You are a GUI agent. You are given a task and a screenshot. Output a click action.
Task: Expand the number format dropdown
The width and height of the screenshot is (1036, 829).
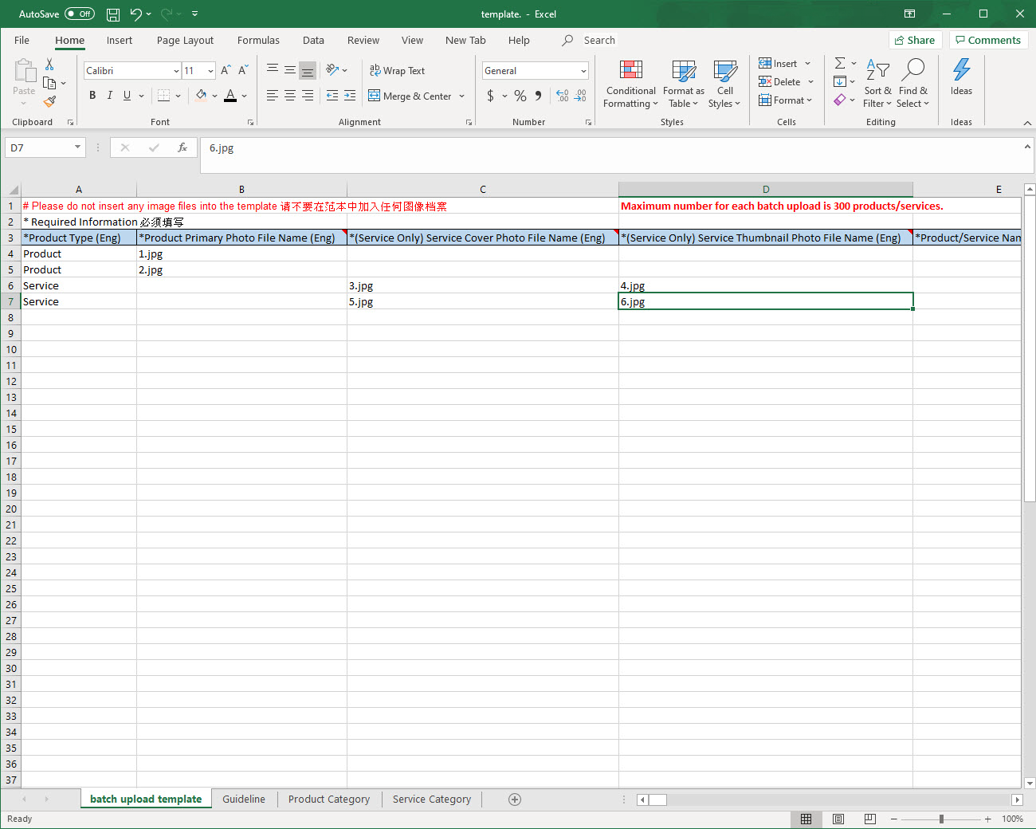pyautogui.click(x=583, y=71)
